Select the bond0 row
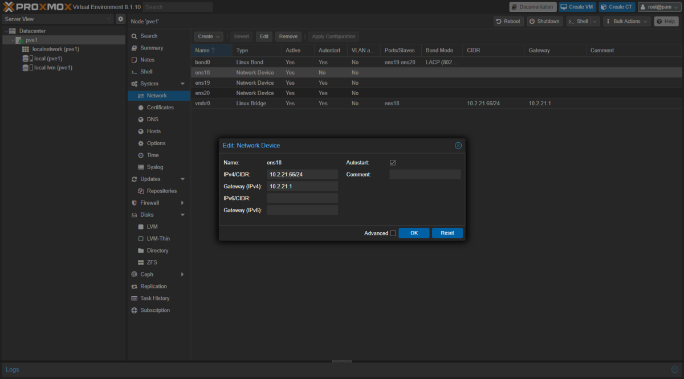684x379 pixels. 436,62
